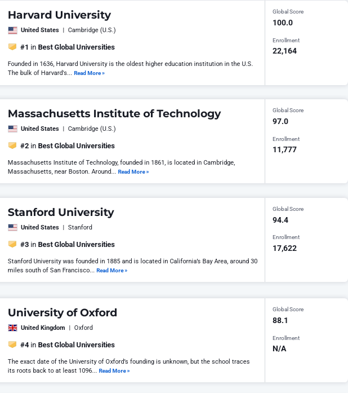Click Read More in the Oxford description
The image size is (348, 393).
coord(114,371)
